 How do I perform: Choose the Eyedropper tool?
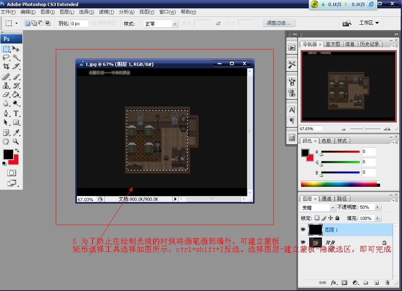pyautogui.click(x=16, y=132)
